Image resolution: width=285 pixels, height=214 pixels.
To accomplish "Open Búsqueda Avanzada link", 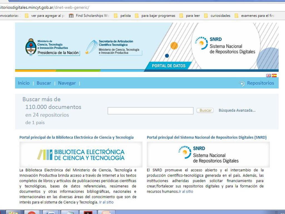I will click(x=237, y=110).
